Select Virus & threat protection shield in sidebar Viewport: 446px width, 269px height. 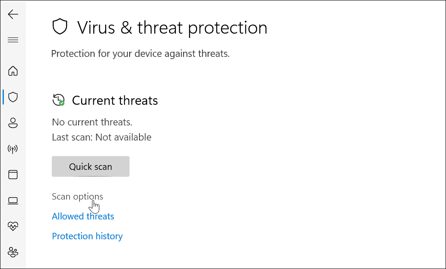(13, 97)
